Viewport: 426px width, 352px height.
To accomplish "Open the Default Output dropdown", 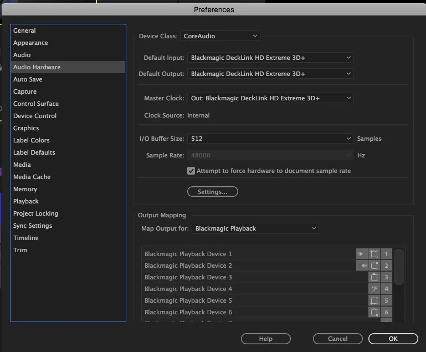I will [x=270, y=74].
